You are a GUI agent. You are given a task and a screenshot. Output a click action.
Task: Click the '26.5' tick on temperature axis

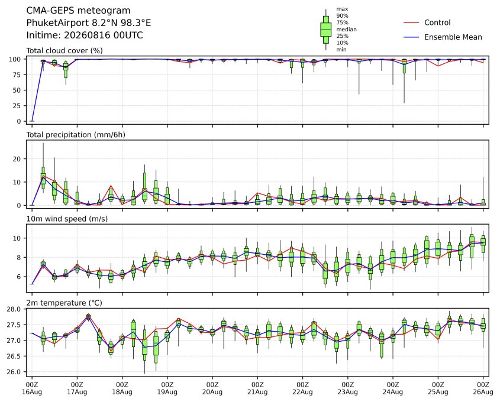pos(14,356)
